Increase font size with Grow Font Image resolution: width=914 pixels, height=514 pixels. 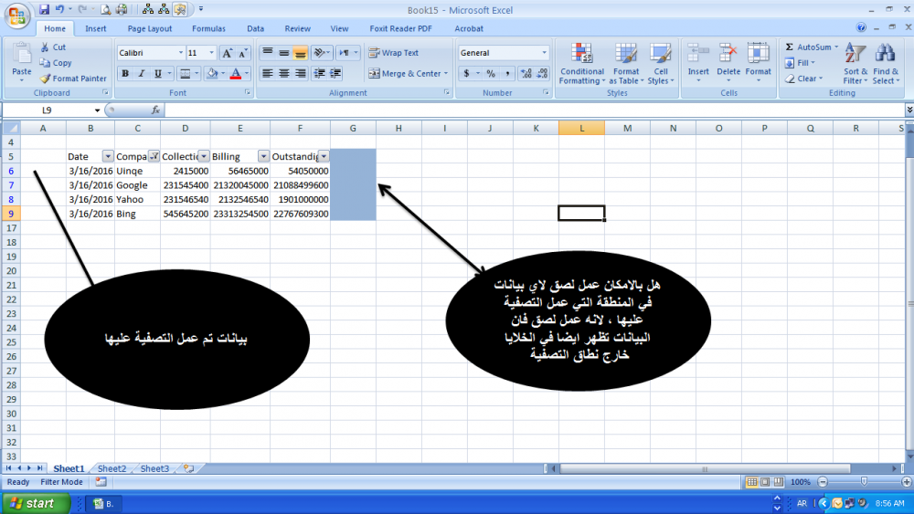(227, 53)
